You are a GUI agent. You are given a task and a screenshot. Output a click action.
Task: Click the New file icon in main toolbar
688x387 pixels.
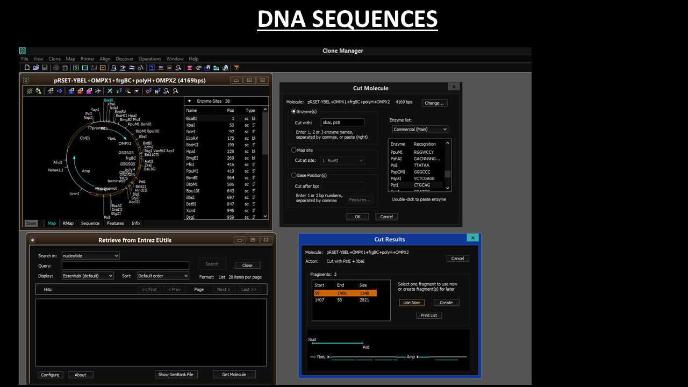tap(27, 68)
